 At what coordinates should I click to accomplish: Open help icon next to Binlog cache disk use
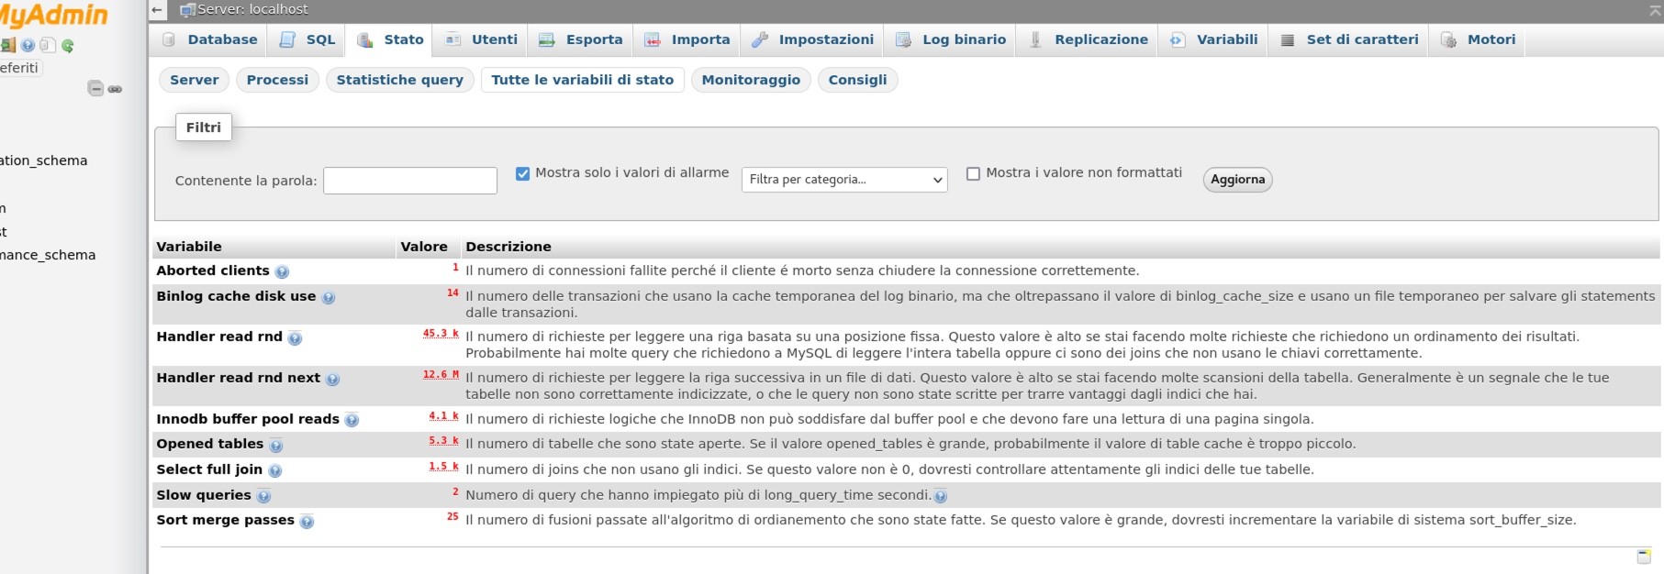[329, 298]
